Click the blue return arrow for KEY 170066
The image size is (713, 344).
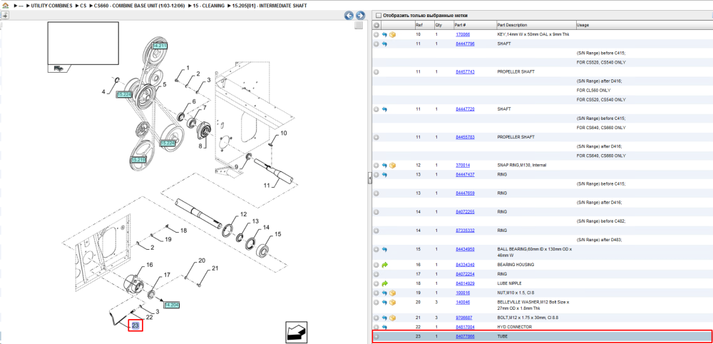384,34
